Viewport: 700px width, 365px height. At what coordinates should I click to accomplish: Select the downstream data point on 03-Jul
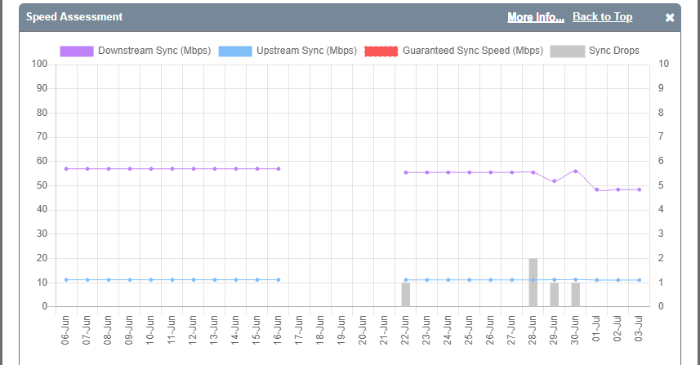pos(640,189)
